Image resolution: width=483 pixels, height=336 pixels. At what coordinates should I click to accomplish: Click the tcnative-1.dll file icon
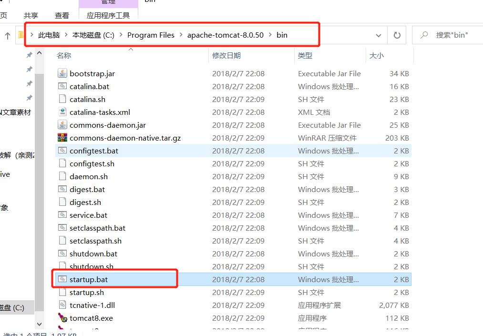pyautogui.click(x=62, y=305)
